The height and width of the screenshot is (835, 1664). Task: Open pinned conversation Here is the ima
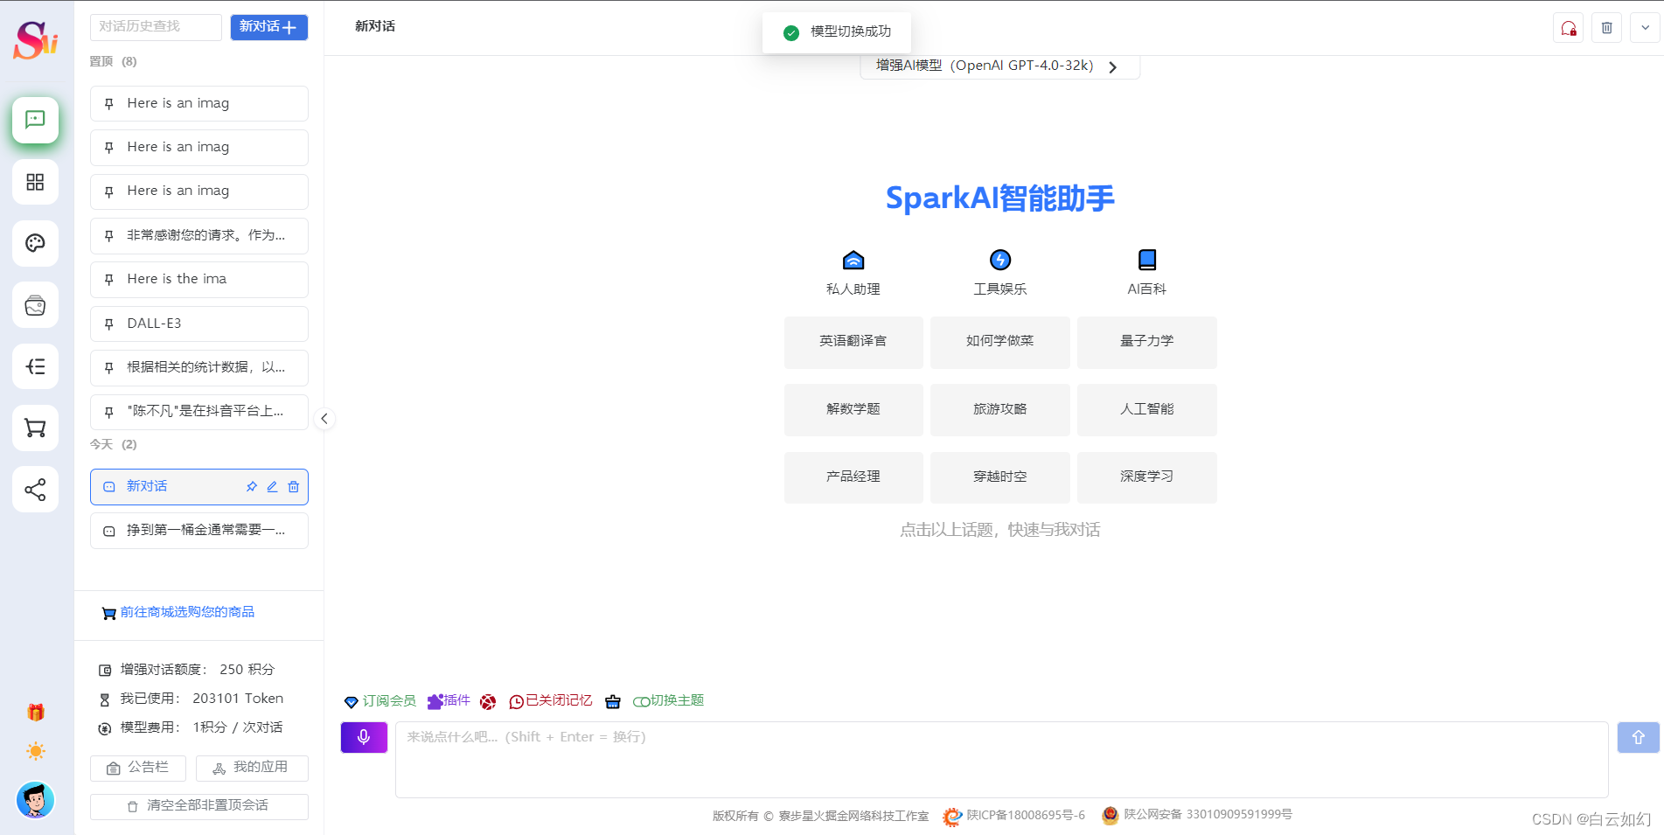pyautogui.click(x=199, y=280)
